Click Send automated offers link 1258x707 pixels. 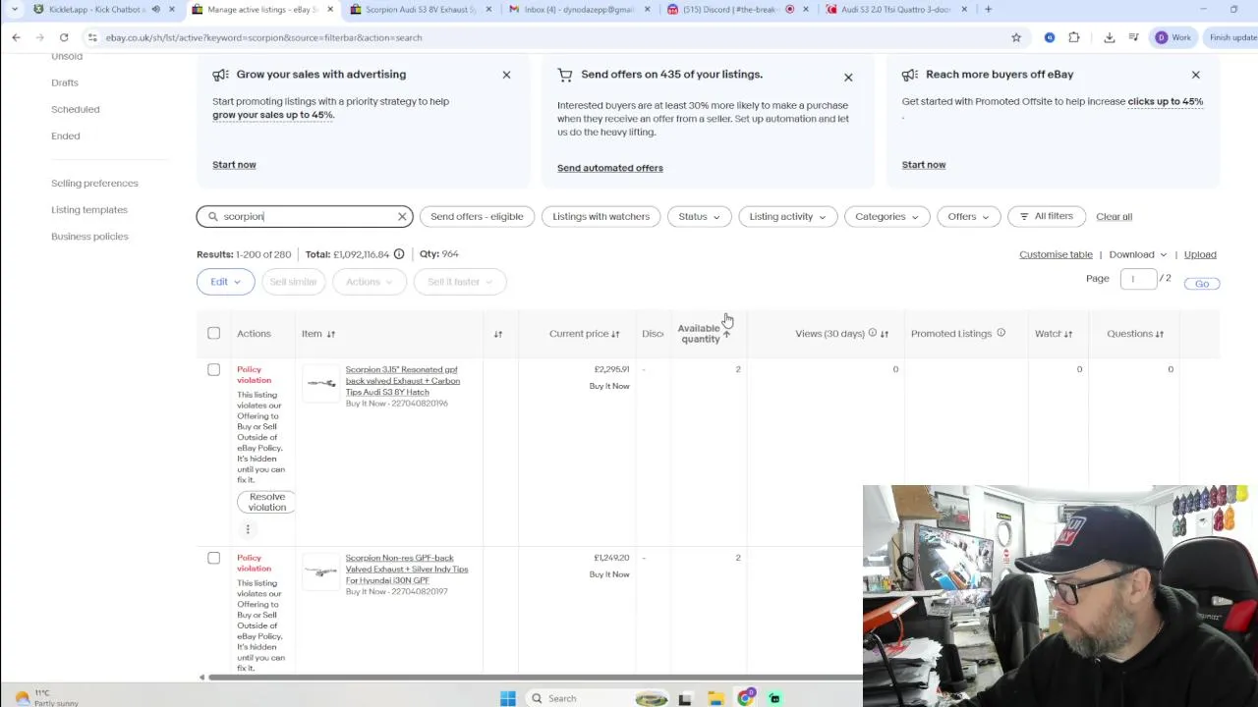610,168
